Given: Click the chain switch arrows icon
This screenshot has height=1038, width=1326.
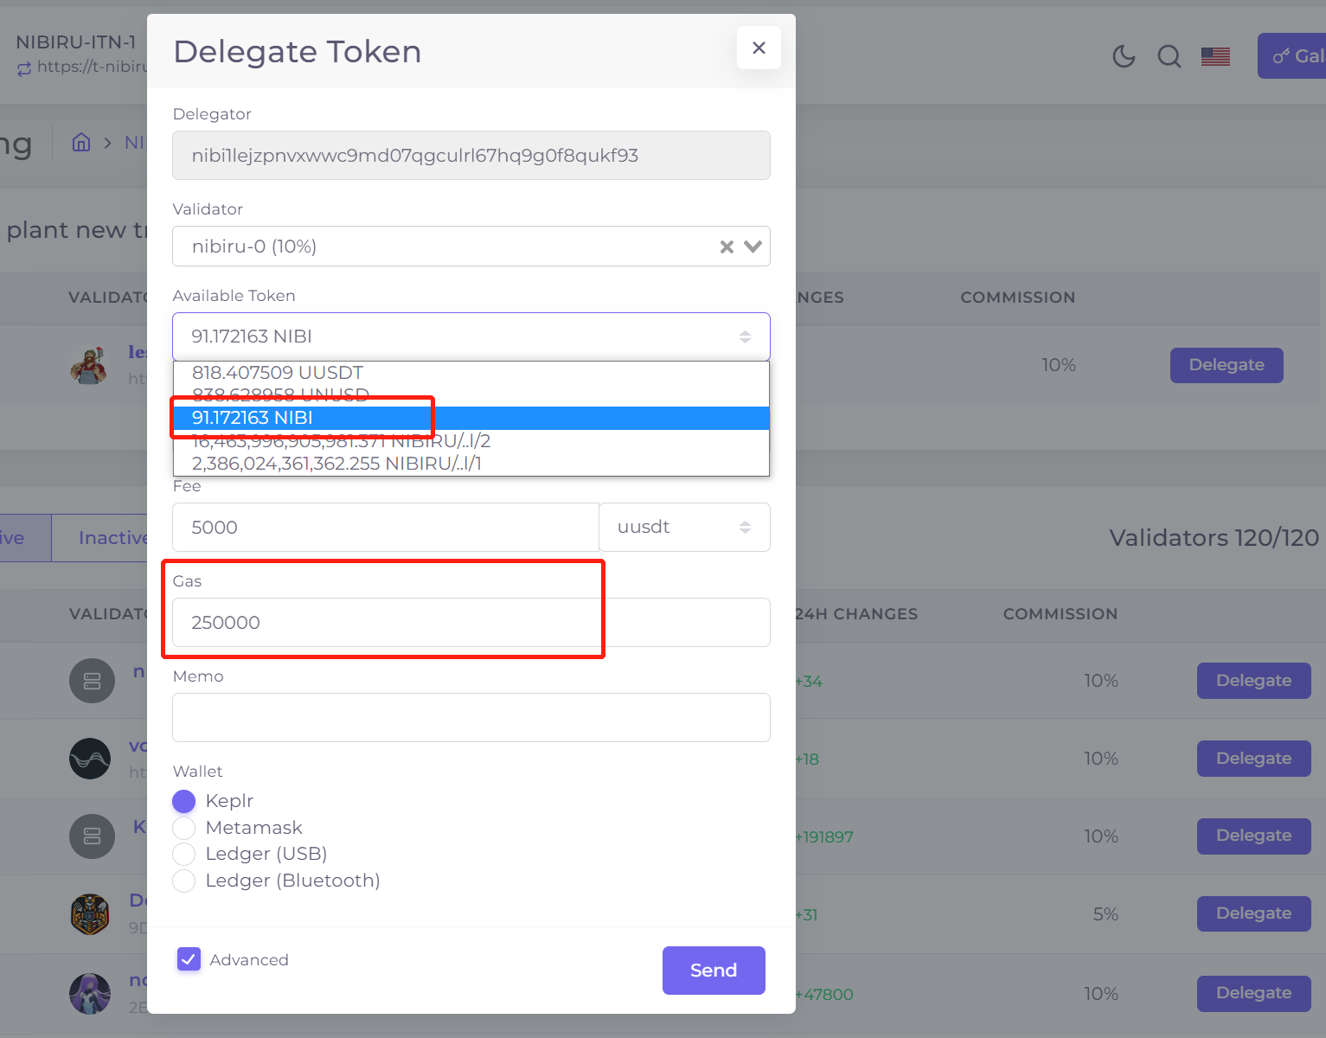Looking at the screenshot, I should tap(24, 68).
